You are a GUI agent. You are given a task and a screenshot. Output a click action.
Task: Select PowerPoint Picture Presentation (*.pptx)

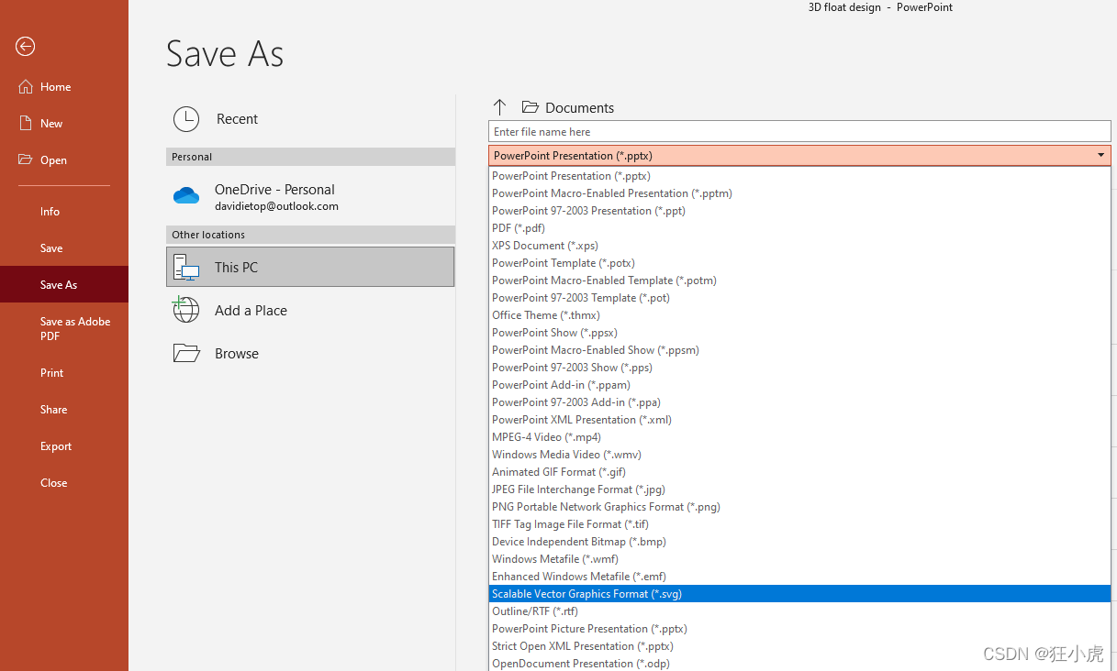[x=799, y=628]
